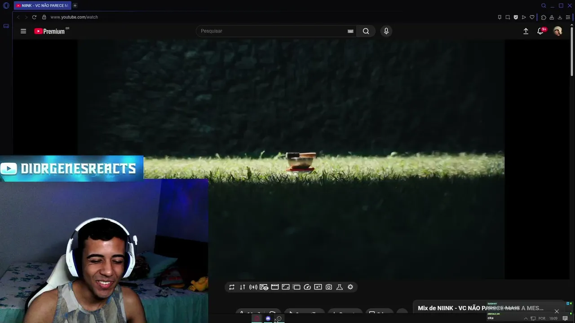
Task: Open the YouTube guide hamburger menu
Action: coord(23,31)
